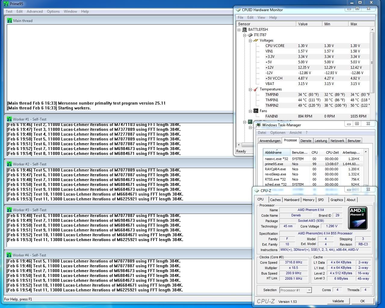The height and width of the screenshot is (308, 385).
Task: Click the OK button in CPU-Z
Action: 362,301
